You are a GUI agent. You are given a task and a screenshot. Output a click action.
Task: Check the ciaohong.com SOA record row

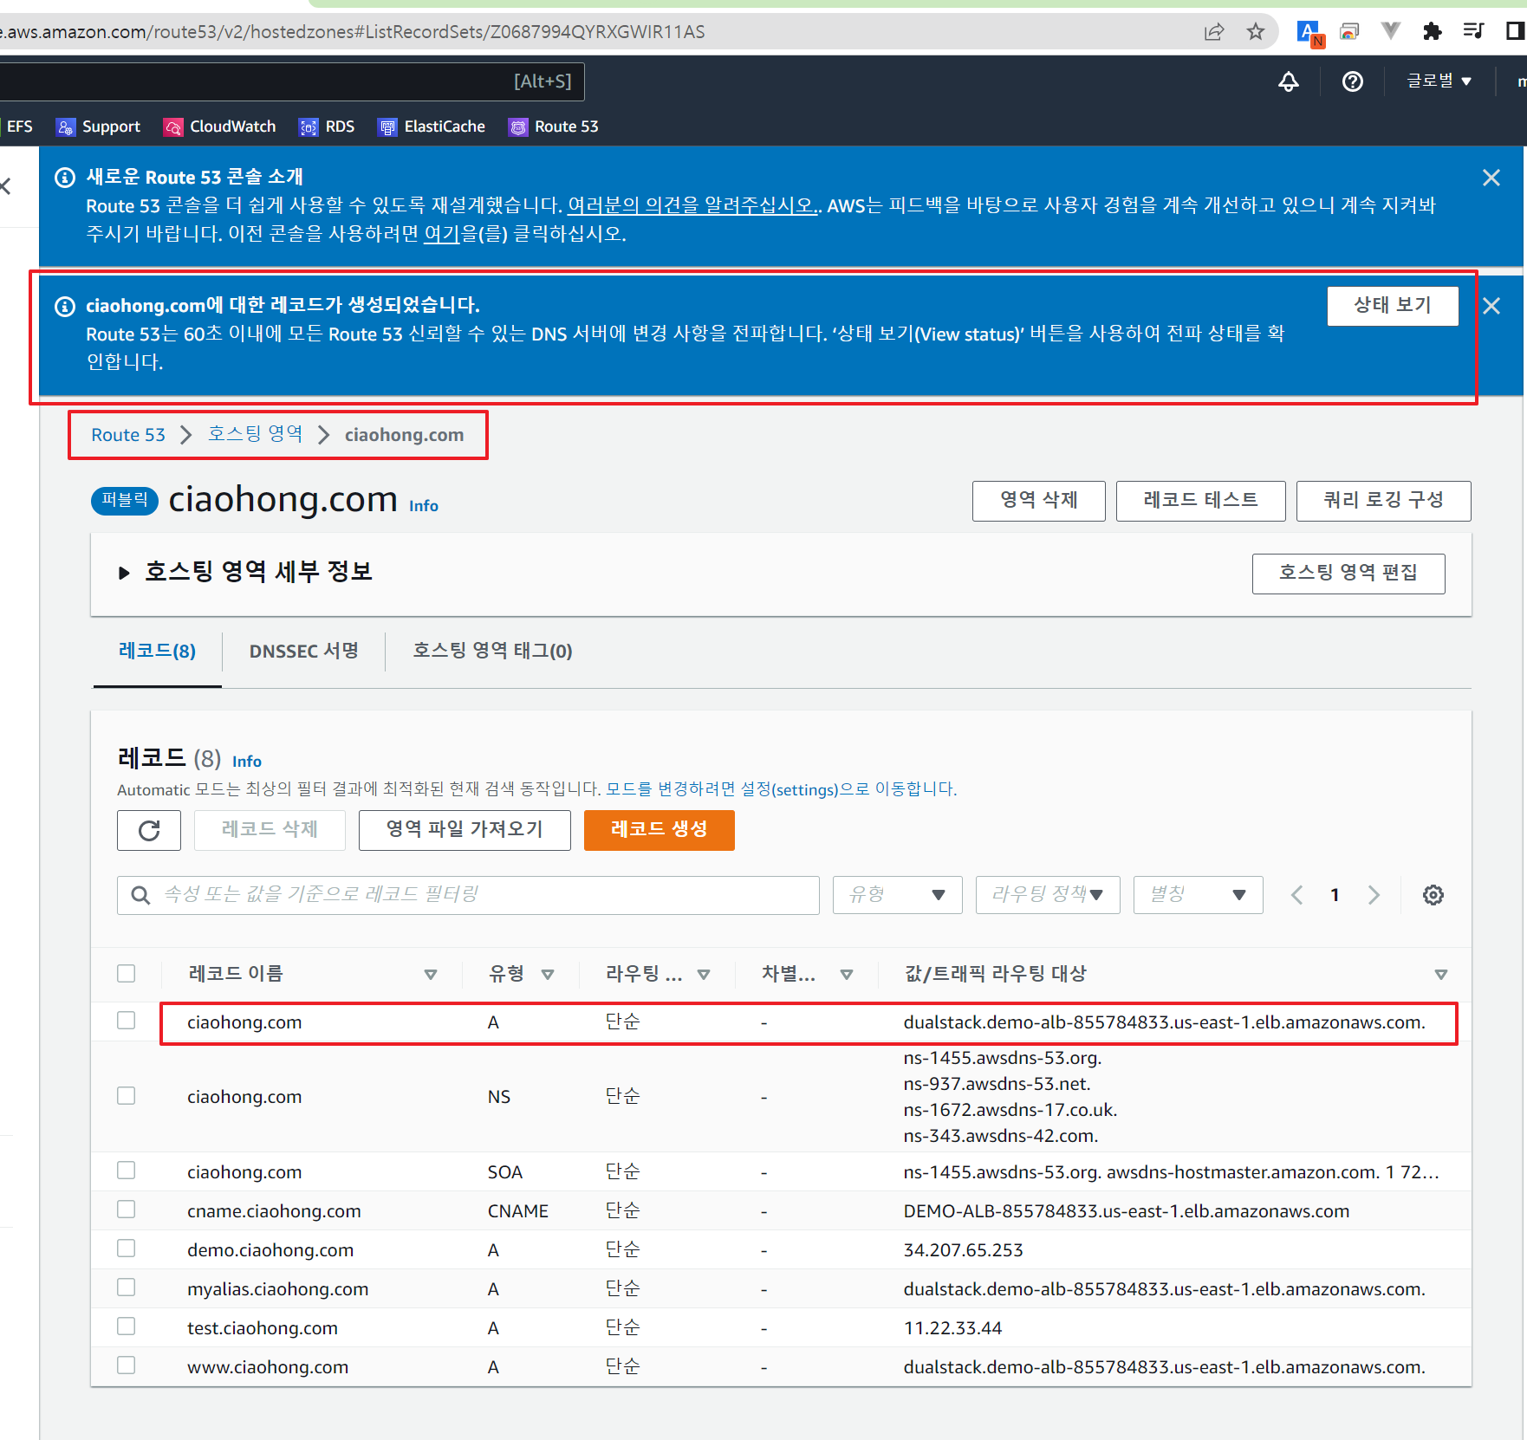(x=127, y=1171)
